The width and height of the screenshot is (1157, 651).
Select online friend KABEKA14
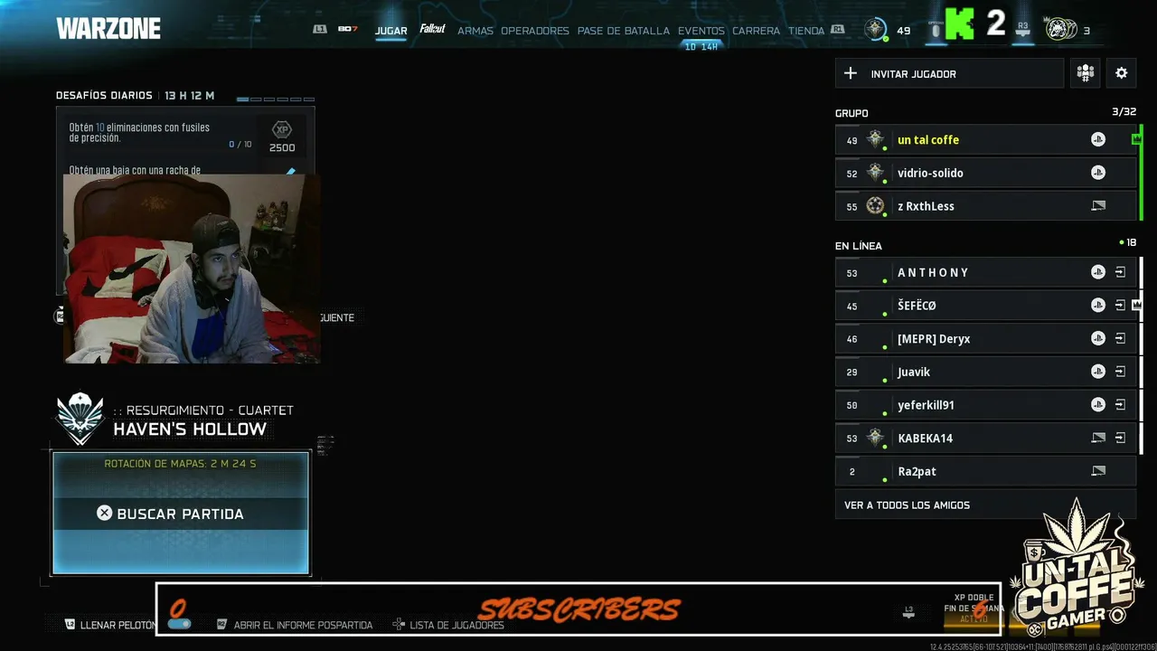click(985, 439)
